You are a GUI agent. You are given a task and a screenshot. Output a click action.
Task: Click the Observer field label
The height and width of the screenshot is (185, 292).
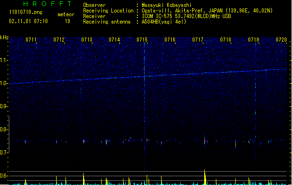pos(94,5)
